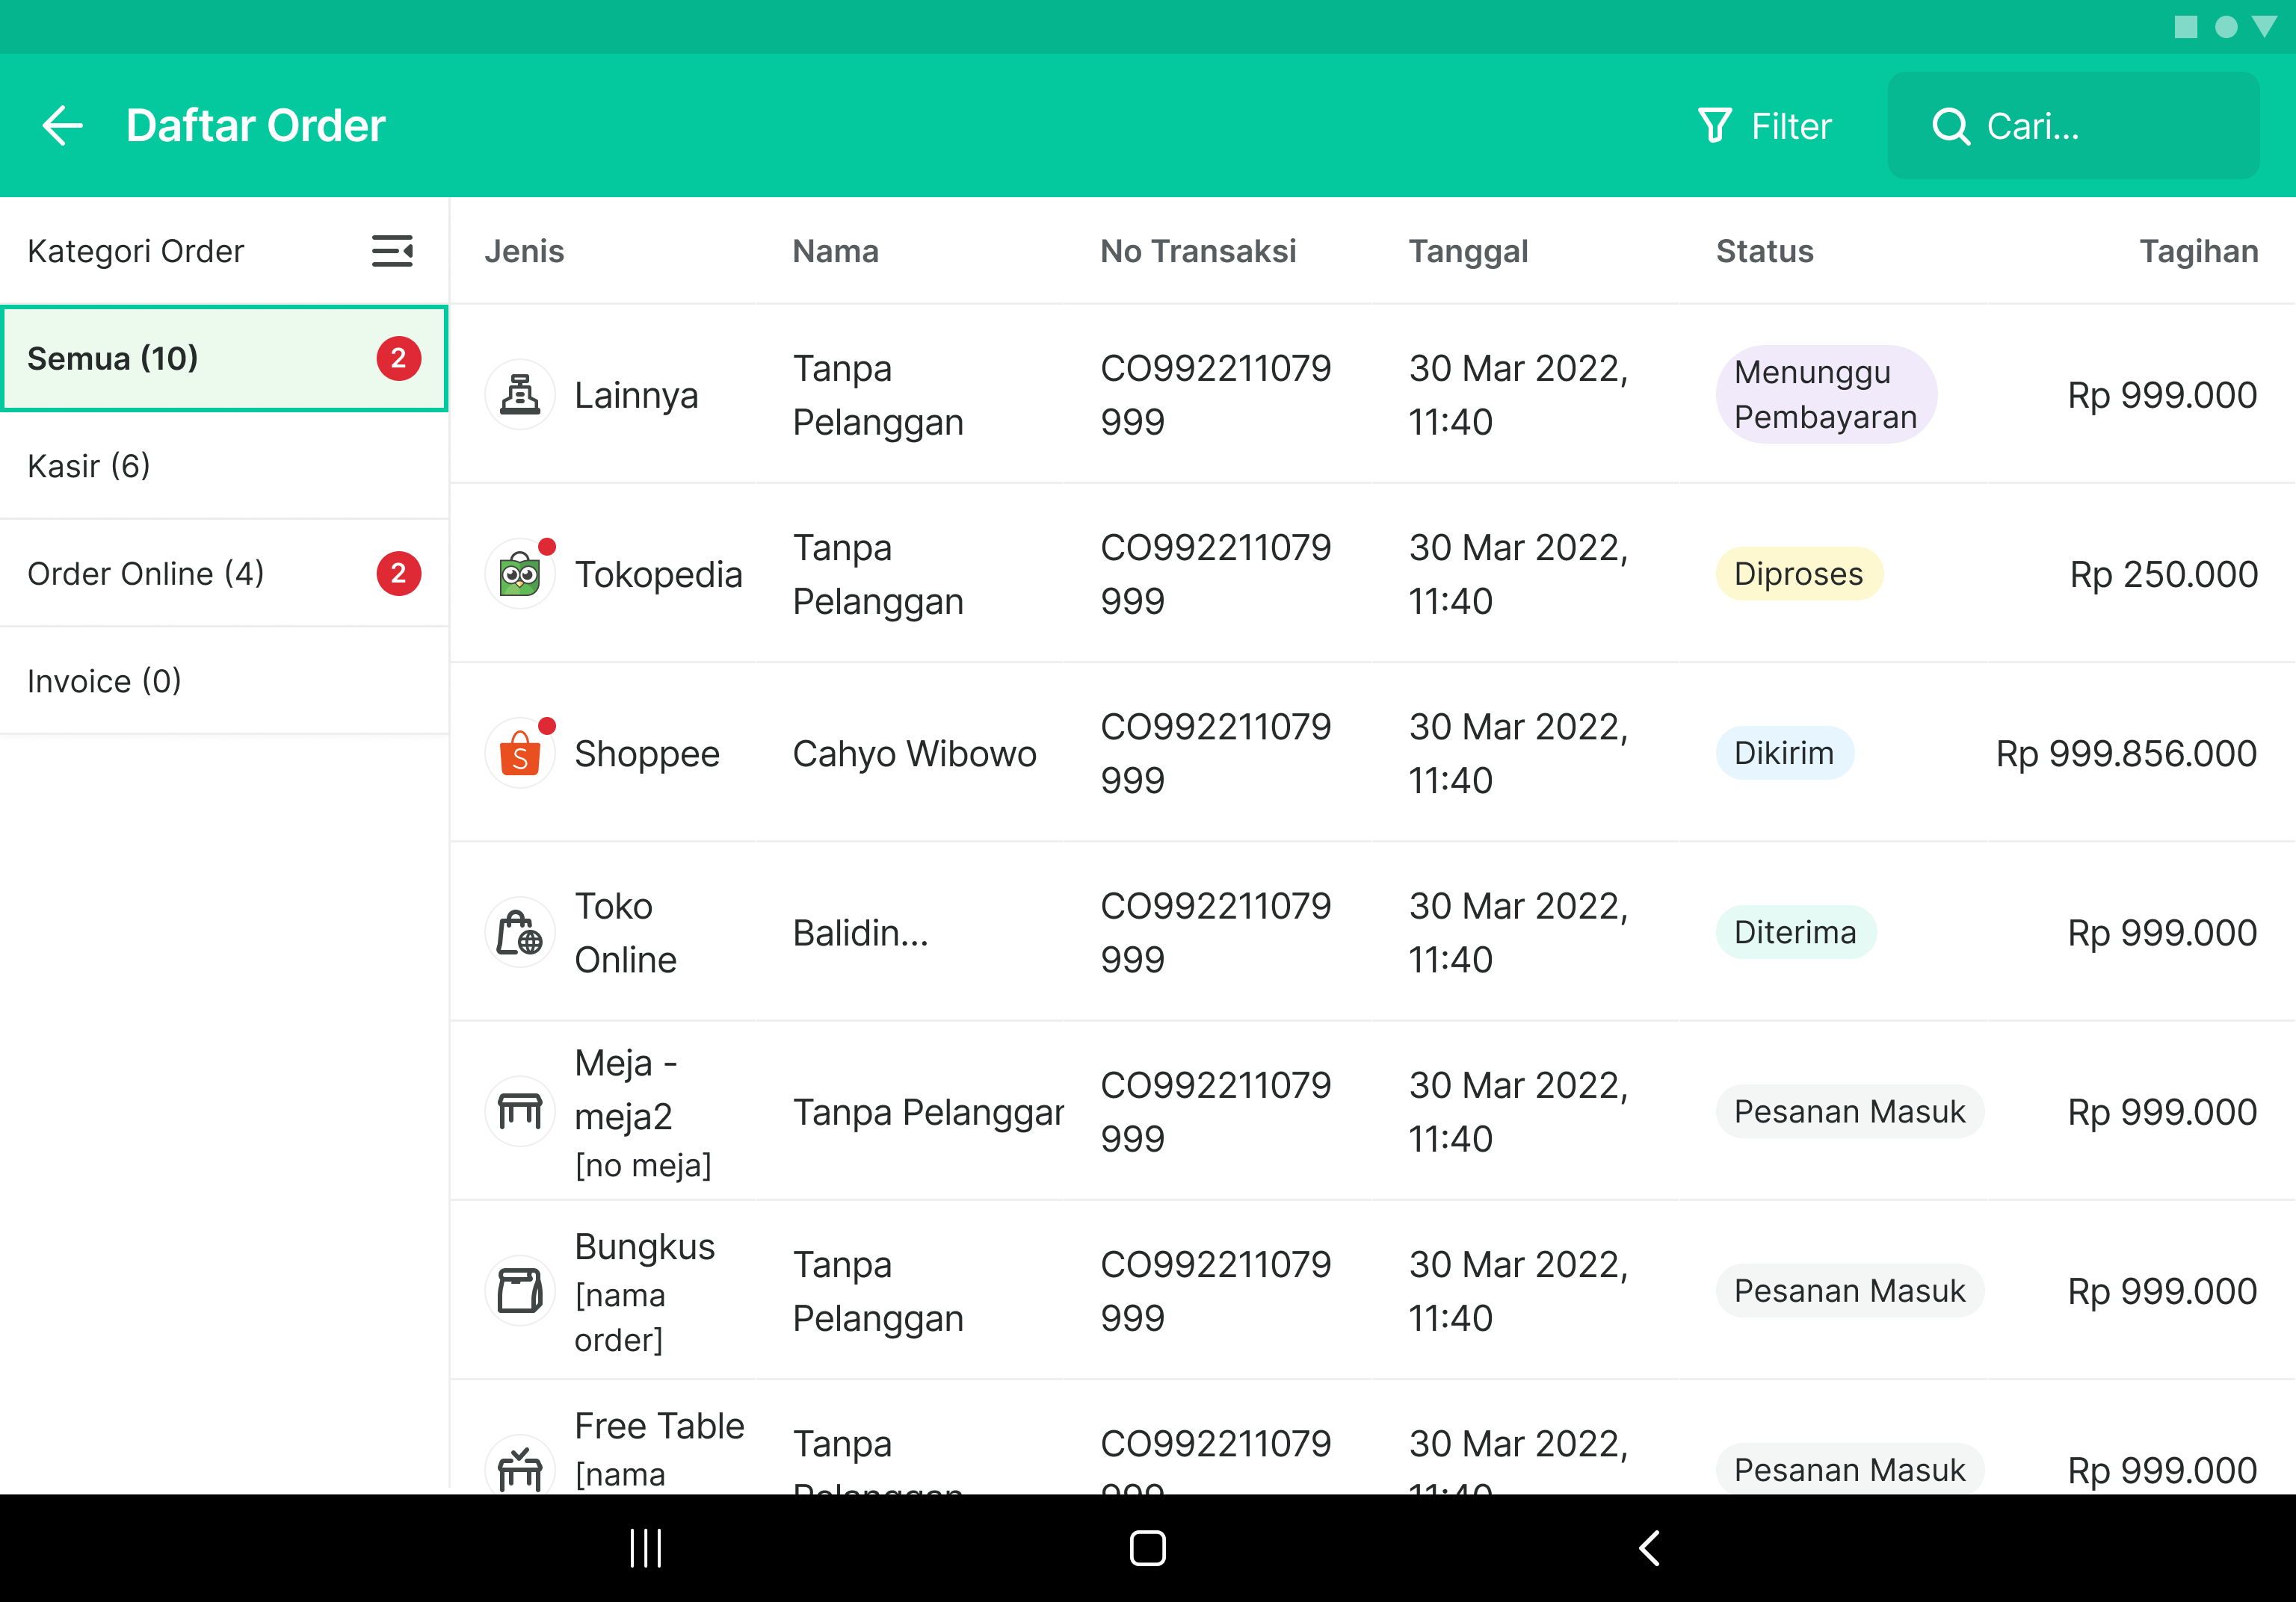Click the Lainnya cash register icon
Screen dimensions: 2296x1602
click(520, 395)
